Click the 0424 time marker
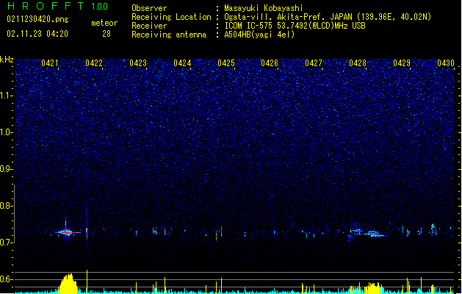The image size is (462, 294). (x=182, y=63)
